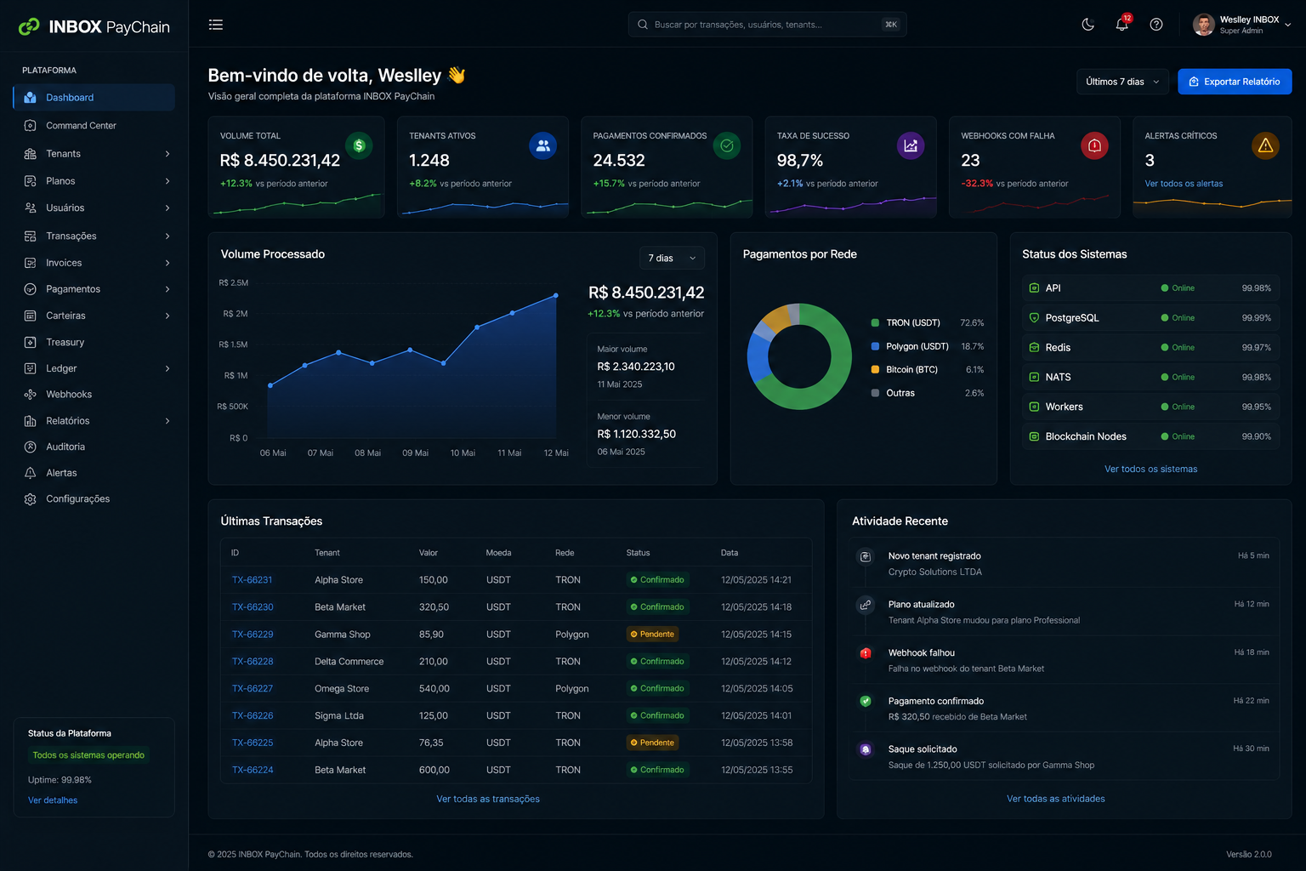Screen dimensions: 1306x871
Task: Click the Volume Total dollar icon
Action: pyautogui.click(x=359, y=145)
